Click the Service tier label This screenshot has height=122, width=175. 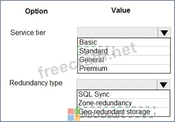tap(28, 33)
